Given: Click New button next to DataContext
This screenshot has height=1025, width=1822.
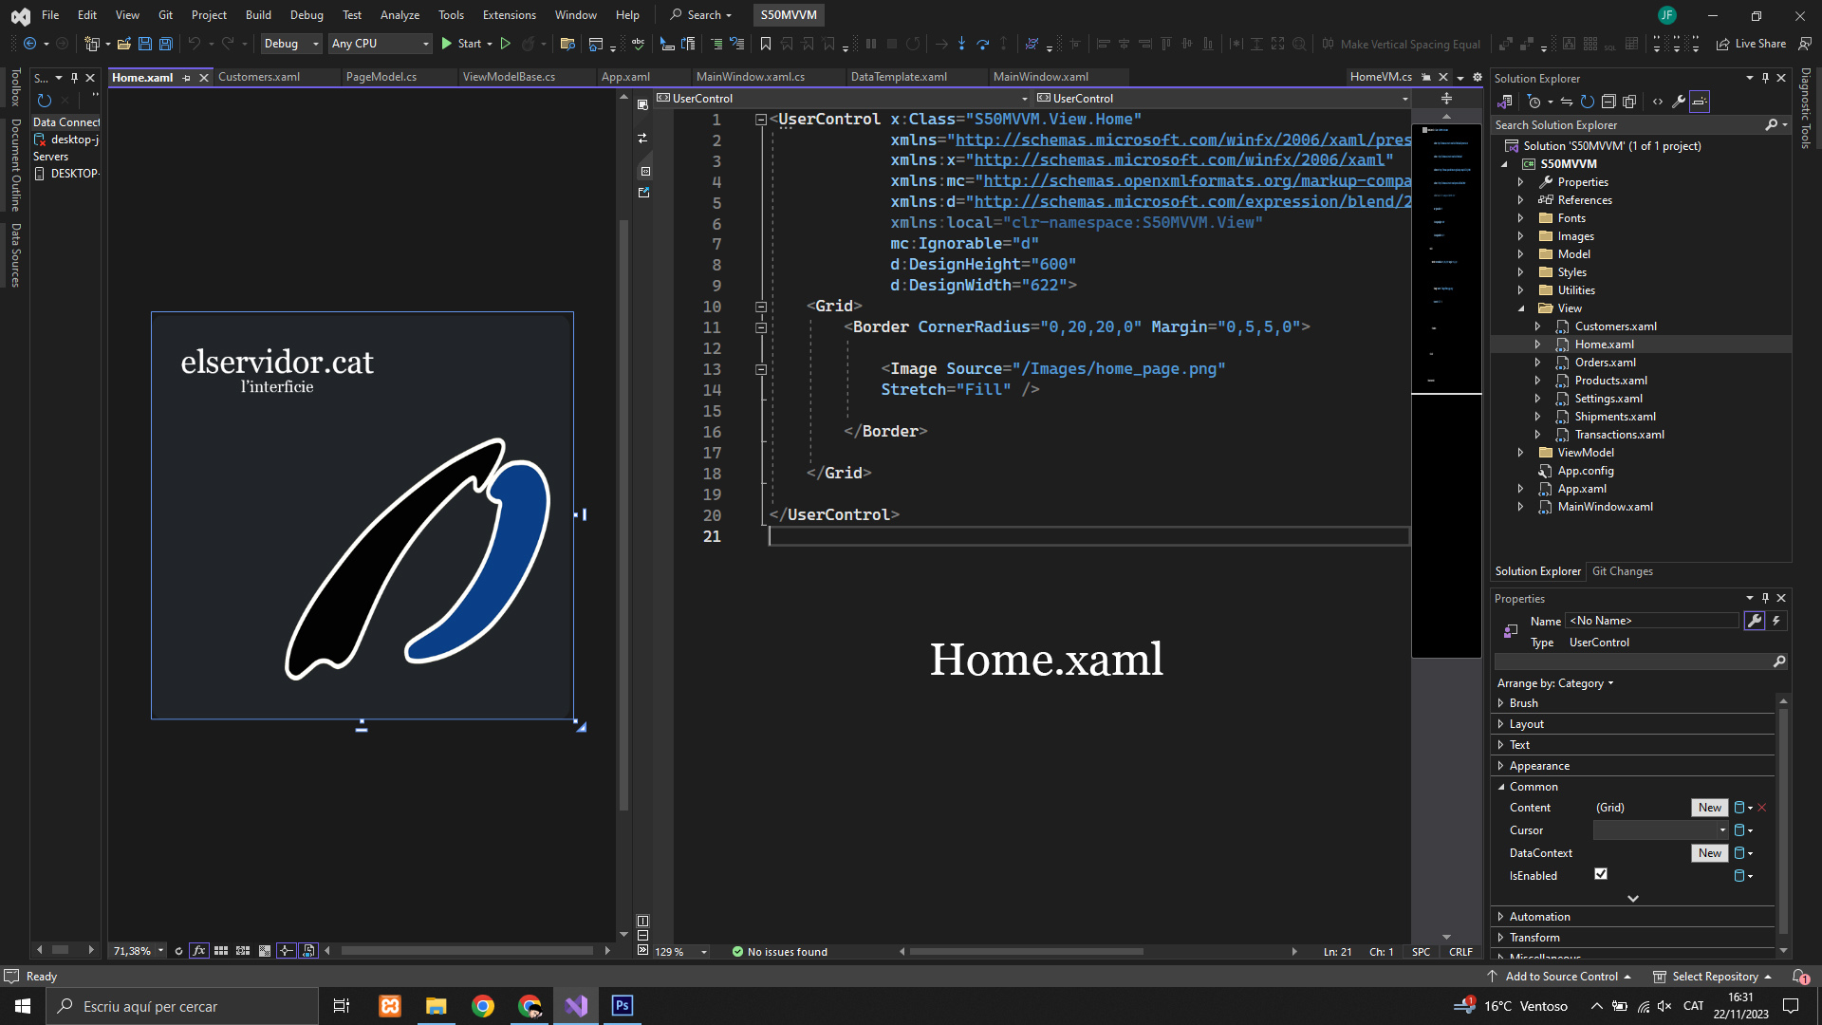Looking at the screenshot, I should tap(1709, 853).
